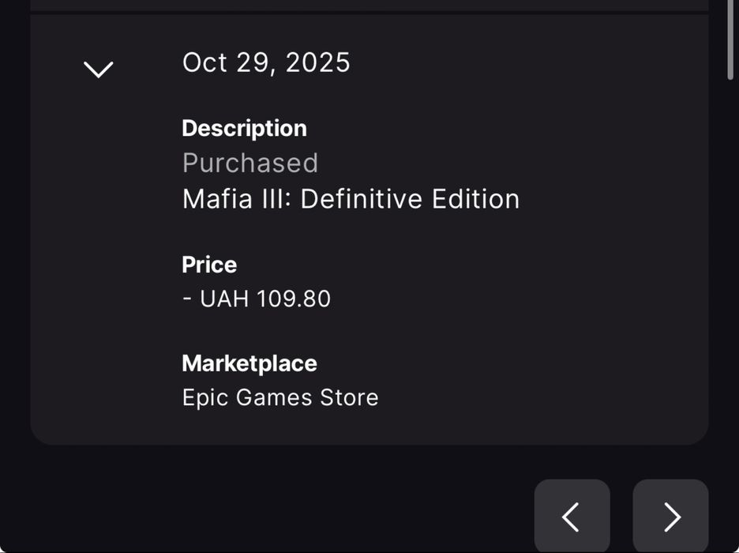
Task: Click the Marketplace label
Action: [249, 363]
